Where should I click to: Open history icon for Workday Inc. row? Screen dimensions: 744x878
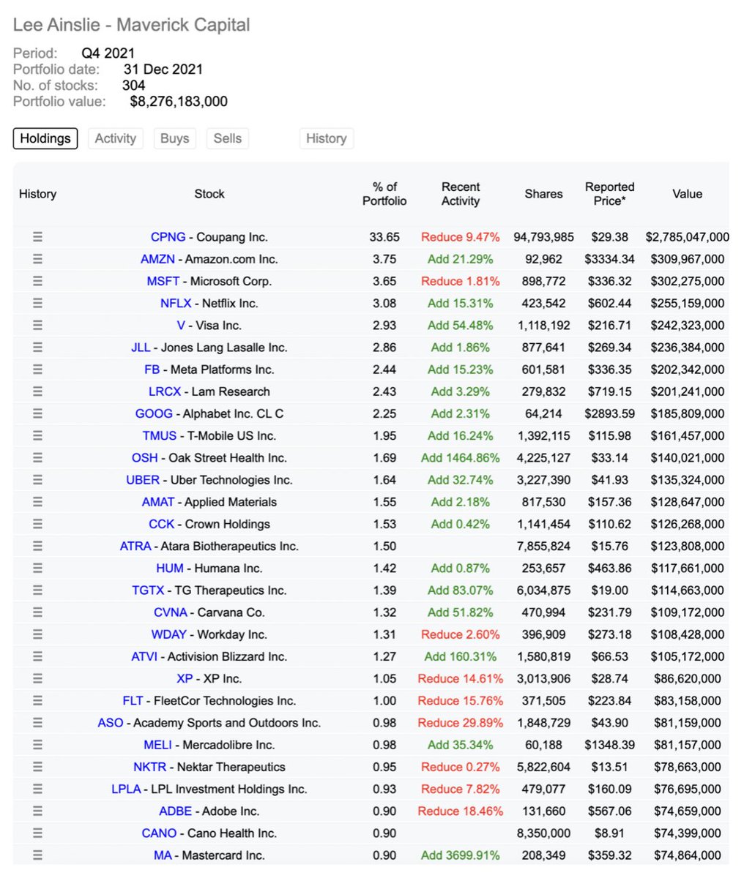37,634
